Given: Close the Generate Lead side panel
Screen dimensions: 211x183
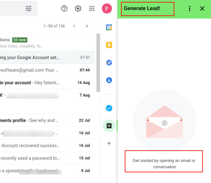Looking at the screenshot, I should (x=202, y=9).
